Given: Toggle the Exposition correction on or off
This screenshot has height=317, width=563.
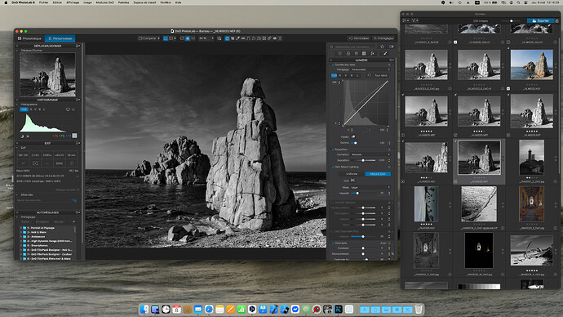Looking at the screenshot, I should [333, 150].
